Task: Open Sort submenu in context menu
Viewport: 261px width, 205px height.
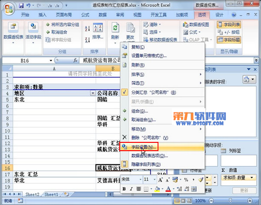Action: point(162,74)
